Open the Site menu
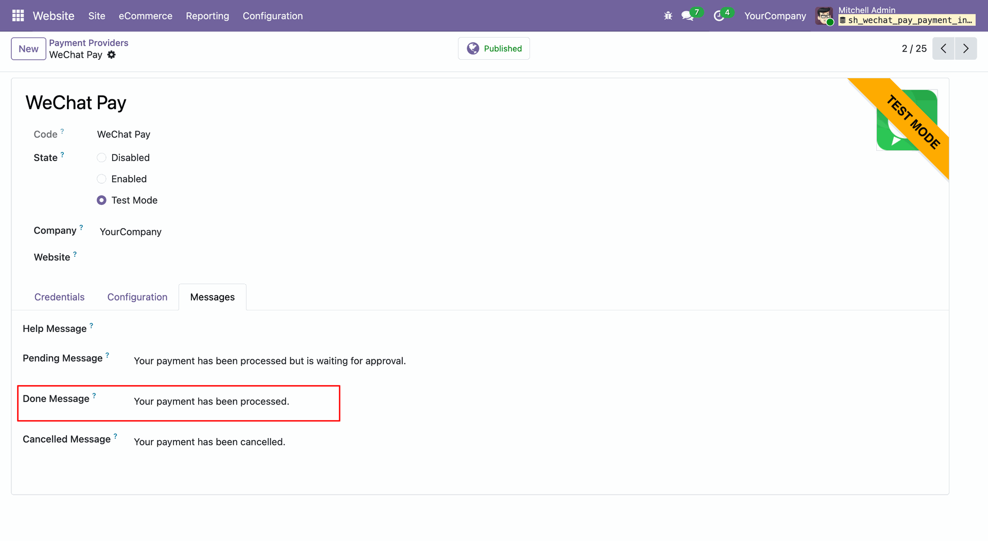This screenshot has height=541, width=988. [x=97, y=16]
